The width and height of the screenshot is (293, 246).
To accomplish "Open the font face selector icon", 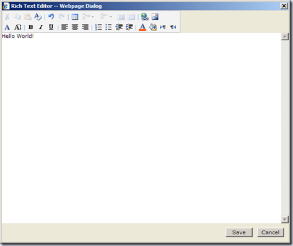I will click(7, 27).
